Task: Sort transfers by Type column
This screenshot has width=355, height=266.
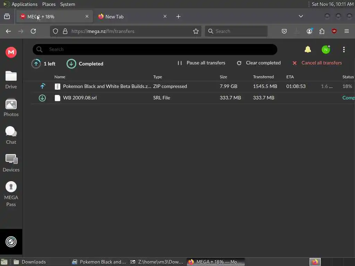Action: click(x=157, y=77)
